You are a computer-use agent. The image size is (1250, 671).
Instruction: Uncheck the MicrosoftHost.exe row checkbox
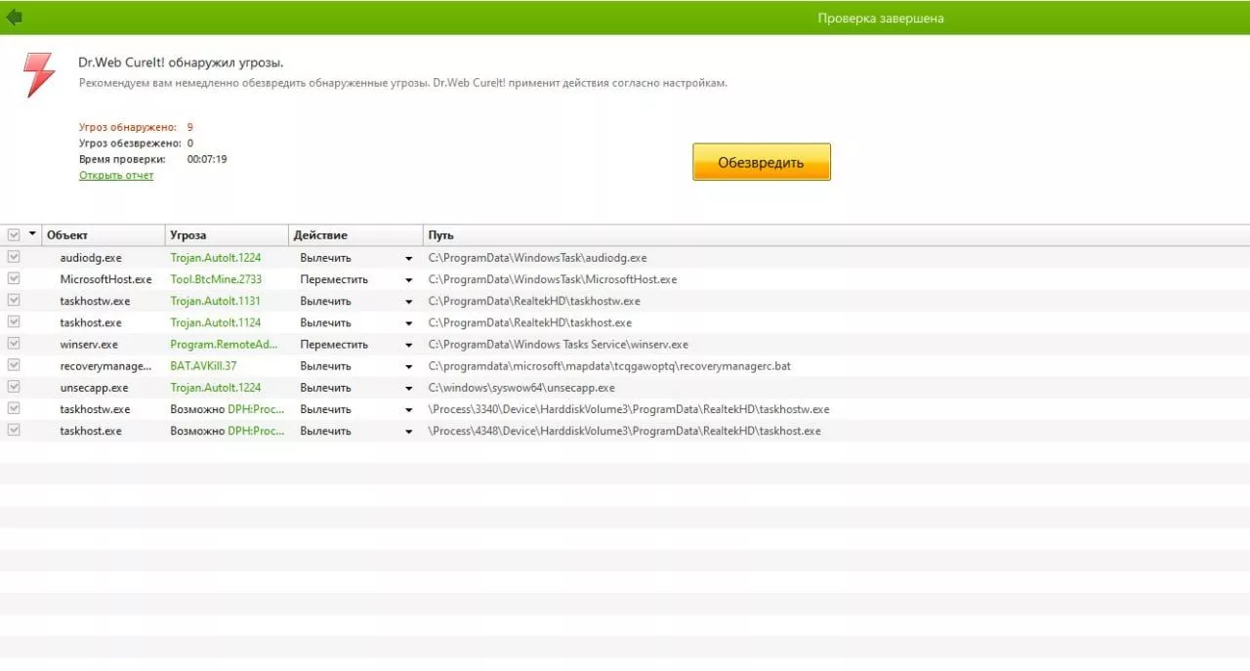[x=14, y=278]
